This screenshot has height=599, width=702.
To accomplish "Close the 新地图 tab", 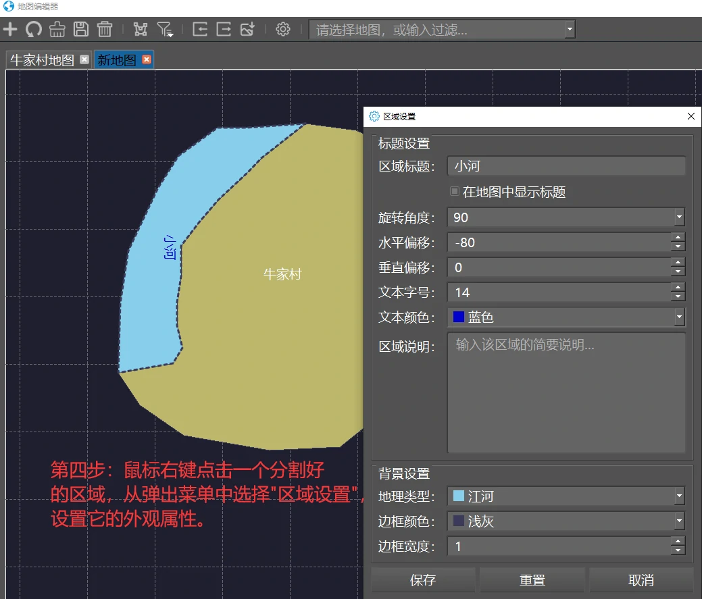I will click(147, 59).
